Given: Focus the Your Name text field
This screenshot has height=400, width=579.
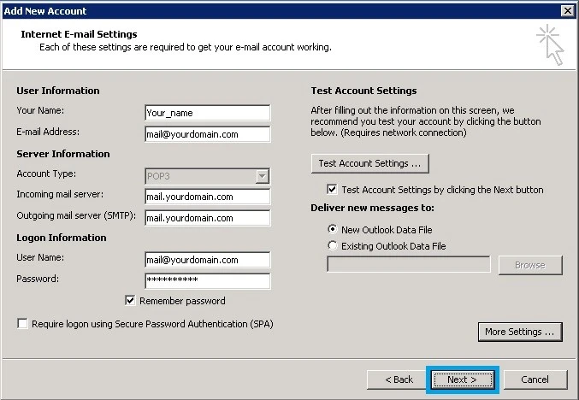Looking at the screenshot, I should pyautogui.click(x=207, y=113).
